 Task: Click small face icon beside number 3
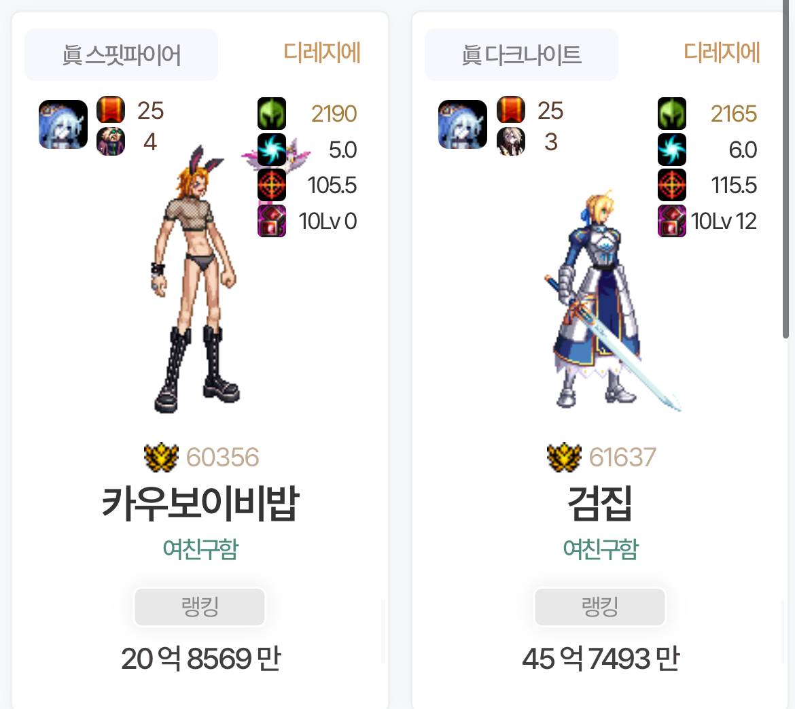tap(510, 141)
